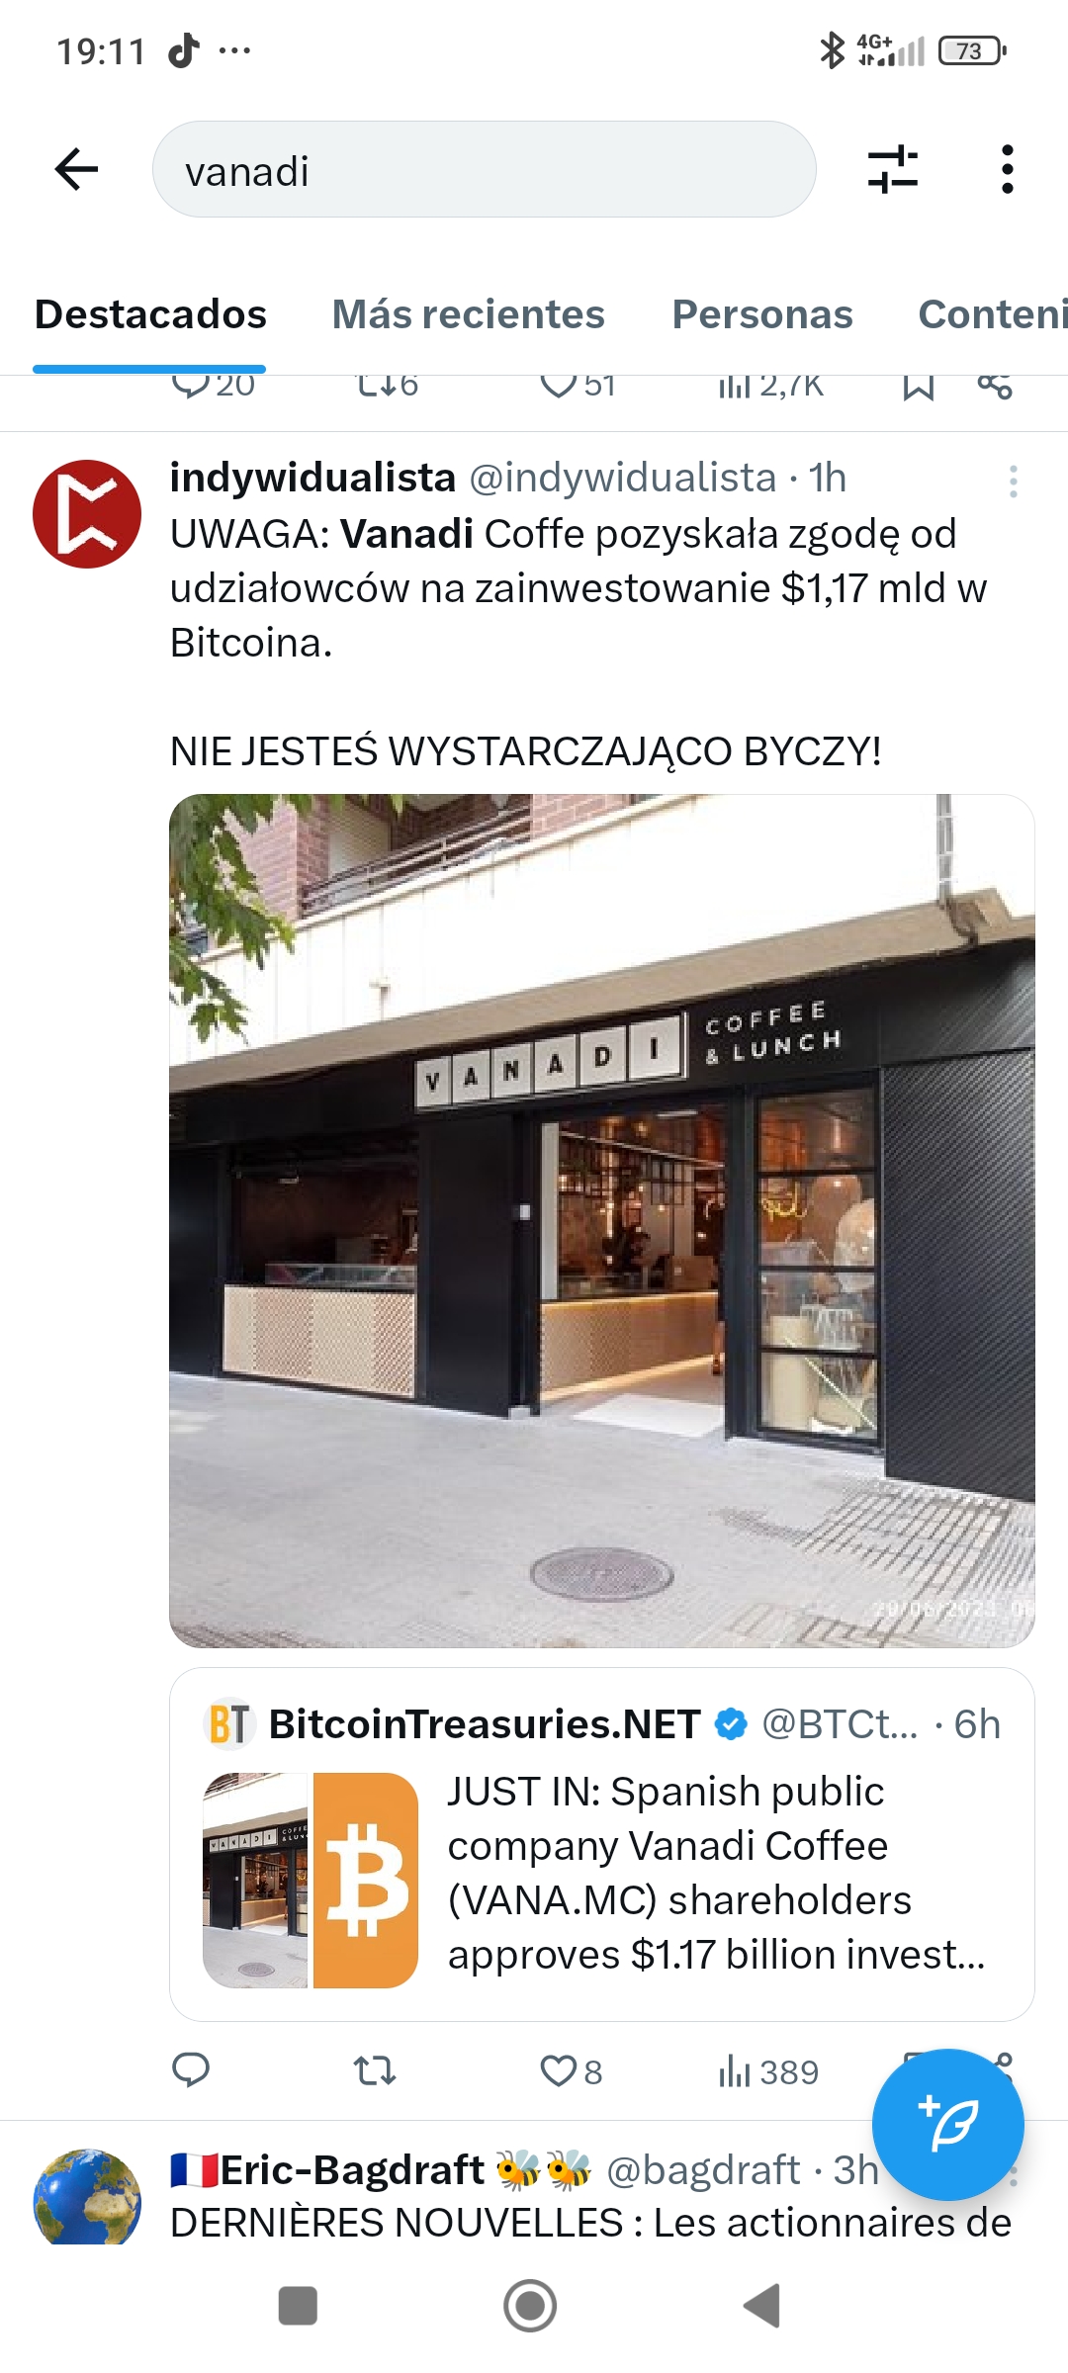This screenshot has width=1068, height=2373.
Task: Open the Vanadi Coffee storefront photo
Action: [601, 1220]
